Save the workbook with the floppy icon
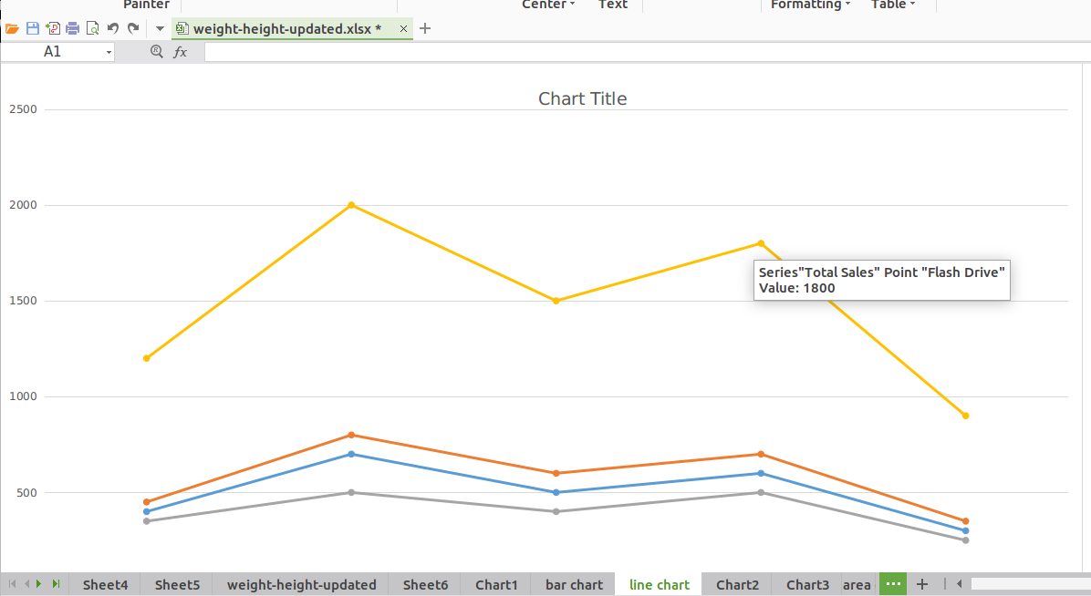 (x=32, y=28)
